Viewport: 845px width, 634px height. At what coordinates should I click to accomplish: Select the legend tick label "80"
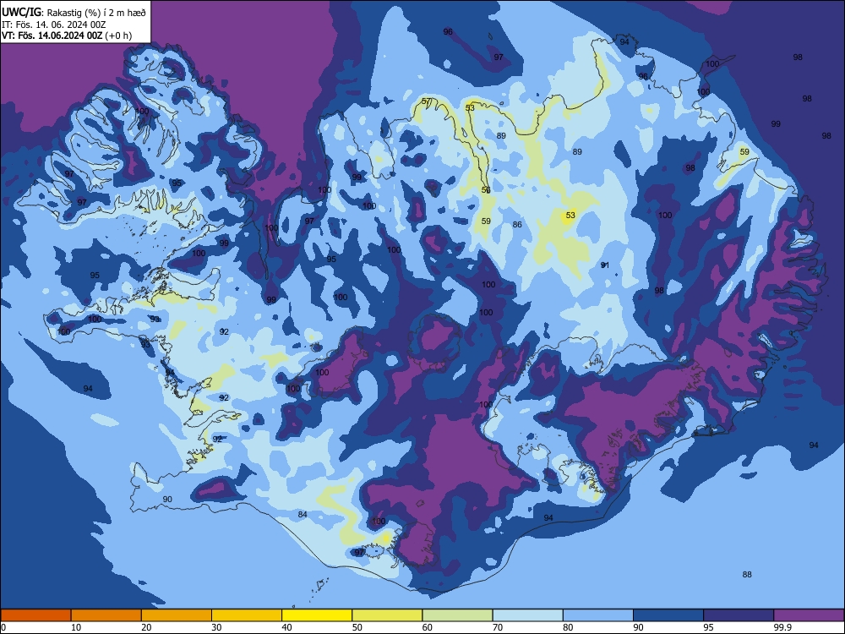click(568, 627)
